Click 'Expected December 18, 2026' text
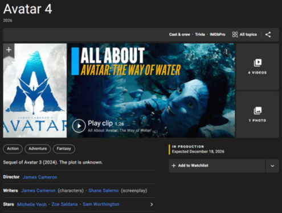Image resolution: width=282 pixels, height=213 pixels. click(198, 151)
